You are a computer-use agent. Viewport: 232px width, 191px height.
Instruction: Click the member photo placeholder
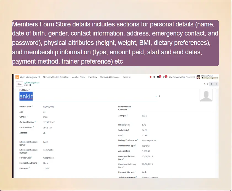point(206,96)
